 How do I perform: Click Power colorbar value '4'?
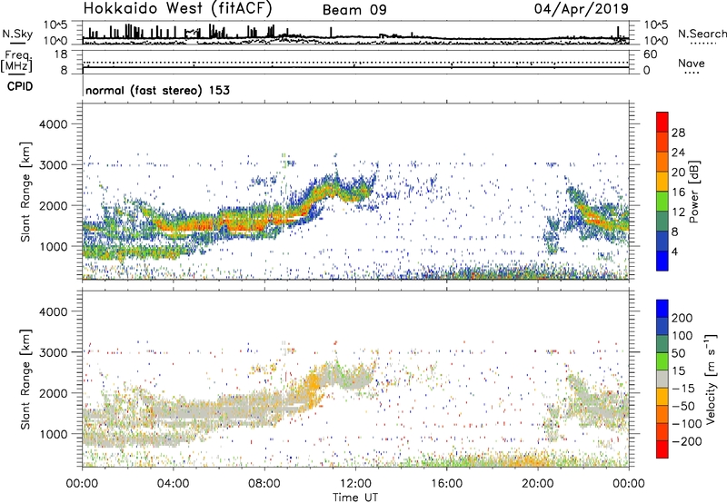click(674, 251)
